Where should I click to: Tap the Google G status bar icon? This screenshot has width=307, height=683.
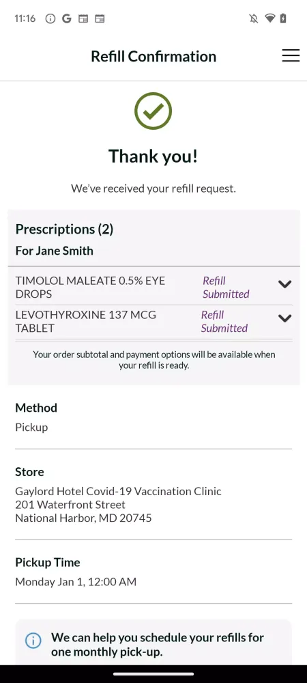pos(67,18)
